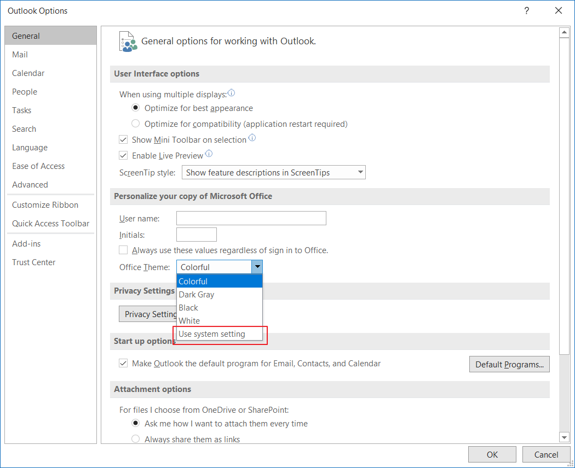This screenshot has height=468, width=575.
Task: Click the User name input field
Action: [x=251, y=218]
